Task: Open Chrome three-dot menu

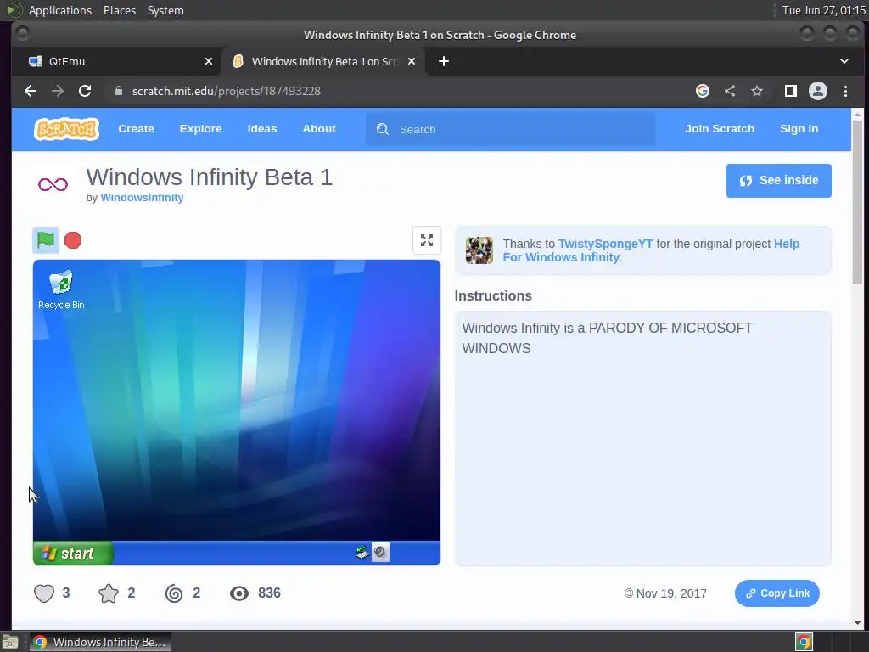Action: [845, 91]
